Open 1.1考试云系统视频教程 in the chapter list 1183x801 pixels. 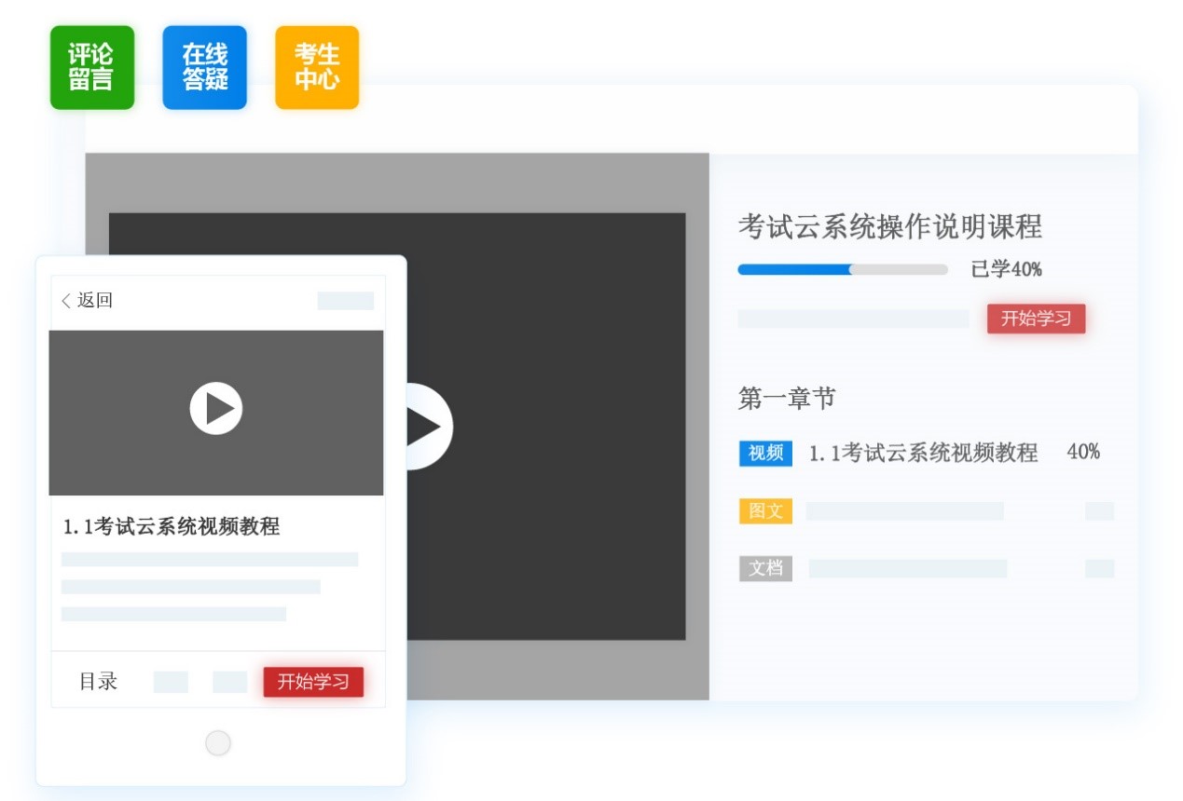(x=923, y=453)
